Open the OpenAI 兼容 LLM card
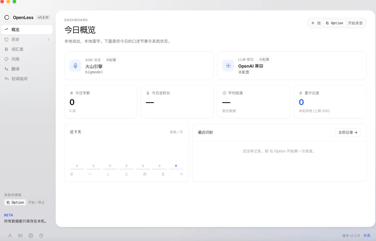Image resolution: width=376 pixels, height=241 pixels. pos(292,66)
